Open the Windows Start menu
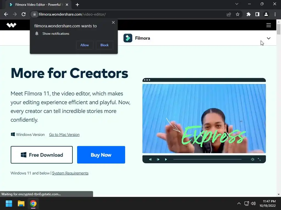The height and width of the screenshot is (210, 281). coord(9,203)
